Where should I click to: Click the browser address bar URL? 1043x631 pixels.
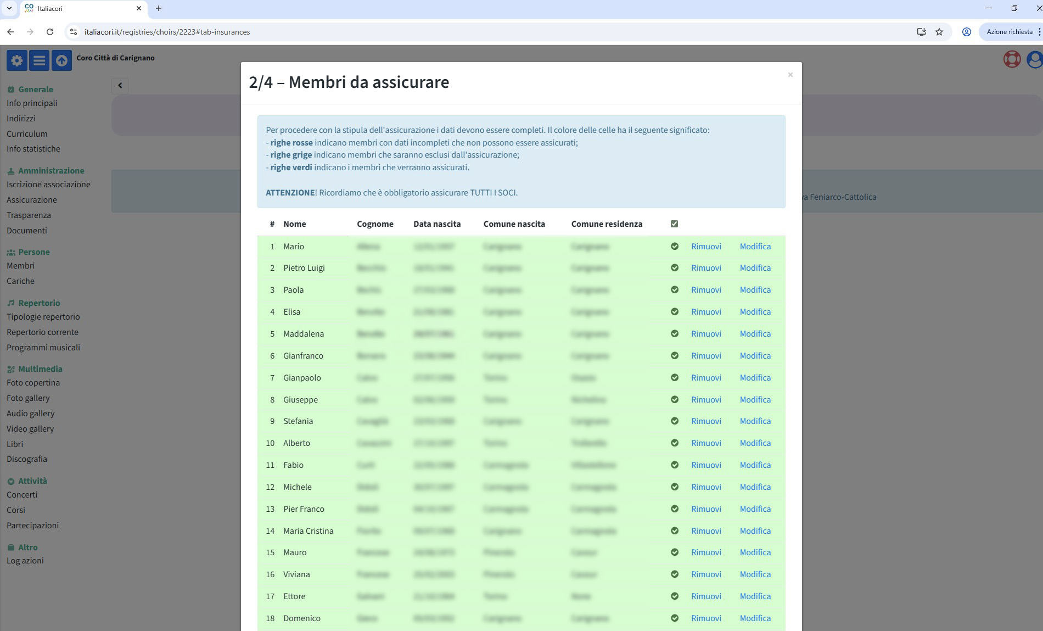pyautogui.click(x=167, y=32)
